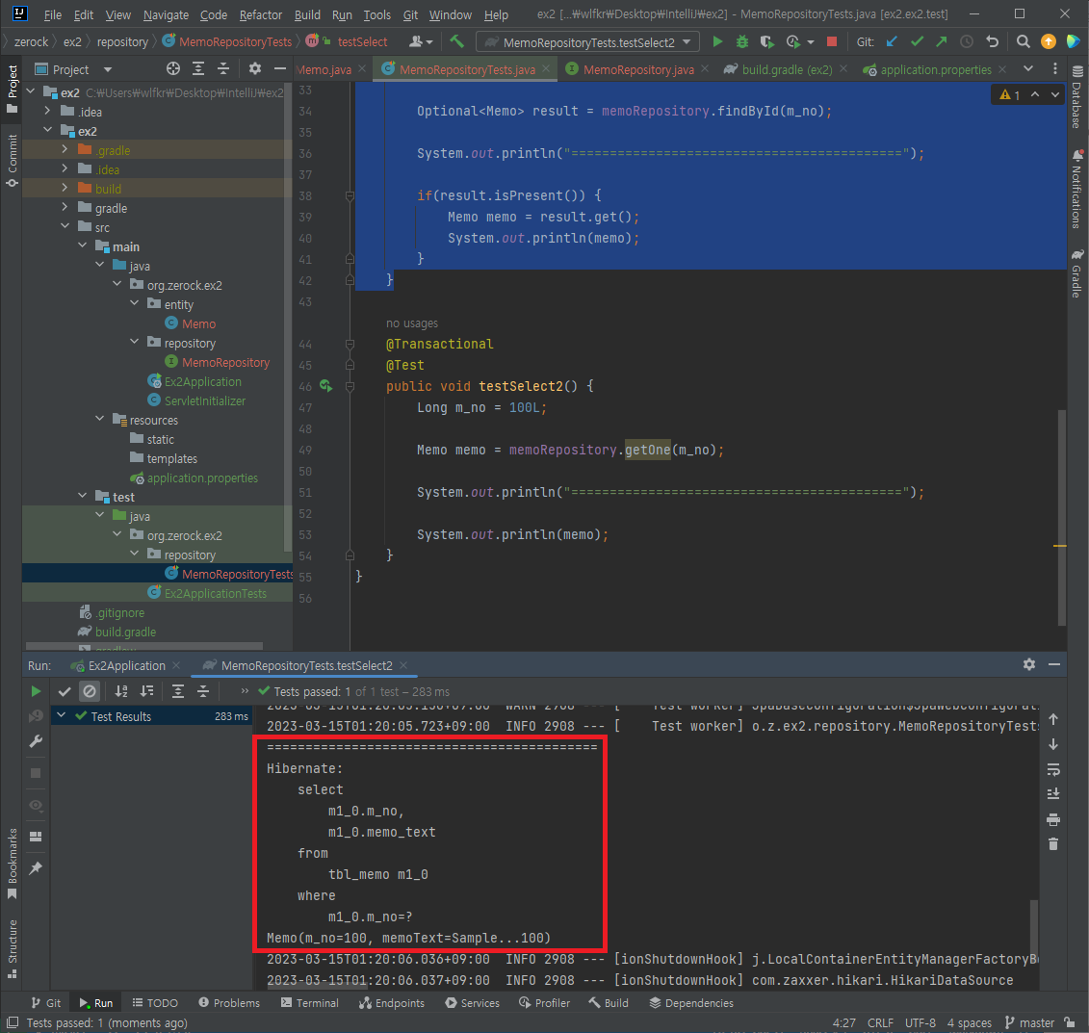Sort test results alphabetically
This screenshot has width=1089, height=1033.
[x=121, y=691]
